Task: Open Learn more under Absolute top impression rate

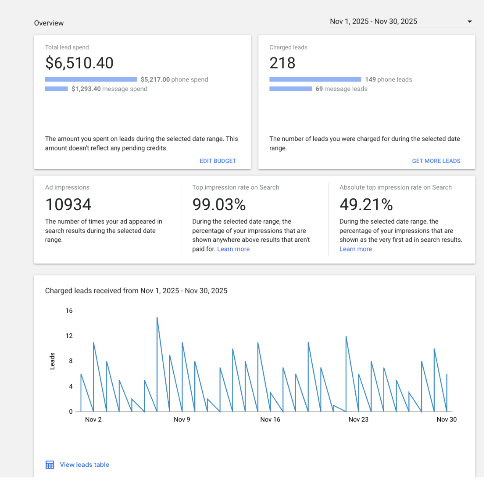Action: coord(356,249)
